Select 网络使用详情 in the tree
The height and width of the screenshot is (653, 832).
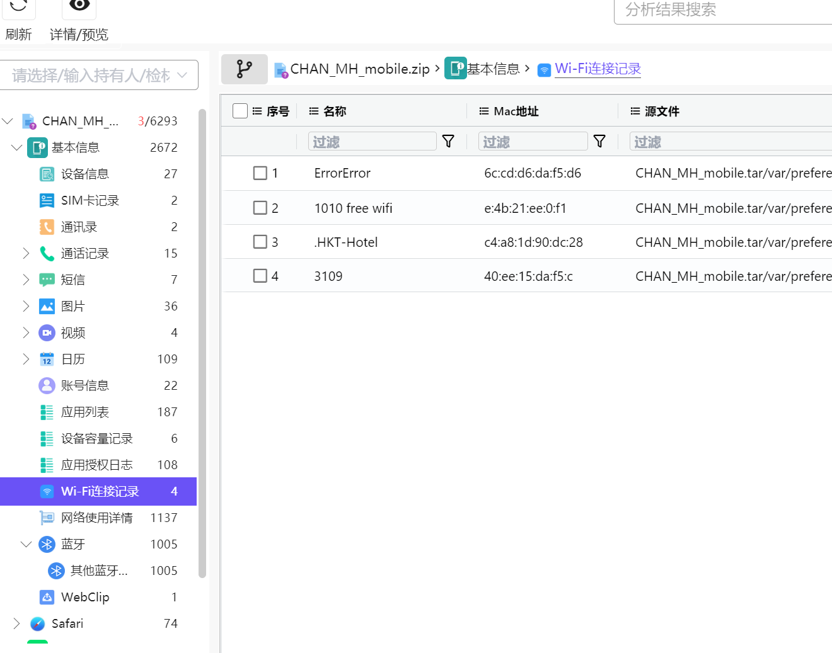point(97,518)
